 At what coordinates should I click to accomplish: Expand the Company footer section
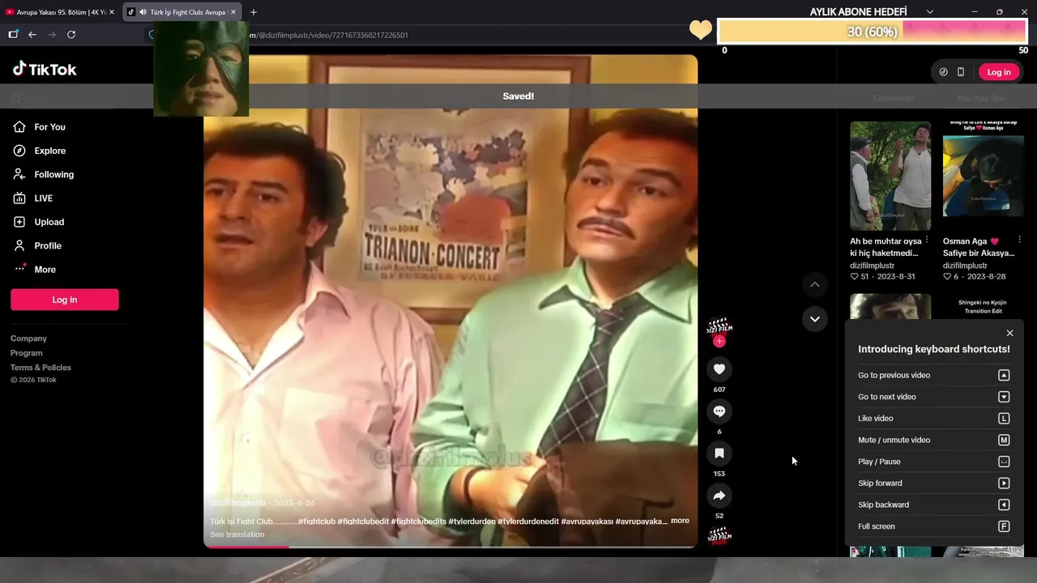point(28,338)
